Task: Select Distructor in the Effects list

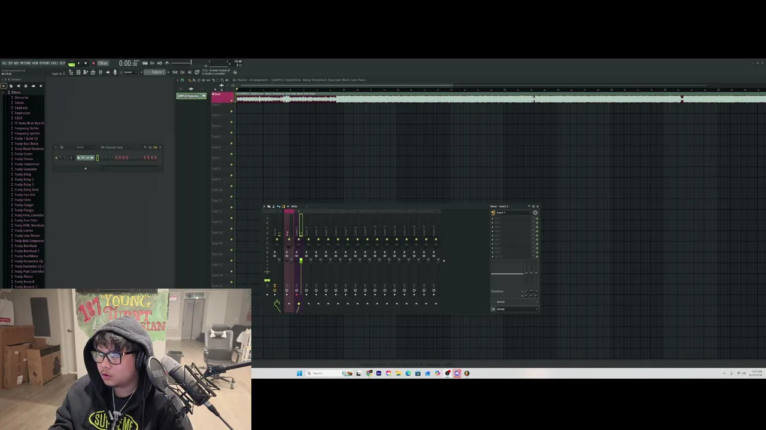Action: coord(22,97)
